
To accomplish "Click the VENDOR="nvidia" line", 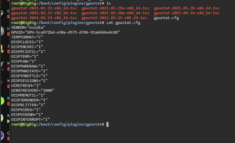I will tap(28, 27).
